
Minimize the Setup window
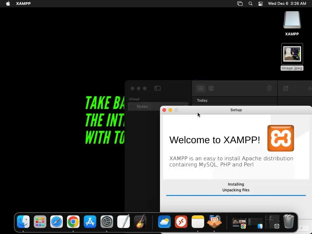click(x=170, y=110)
